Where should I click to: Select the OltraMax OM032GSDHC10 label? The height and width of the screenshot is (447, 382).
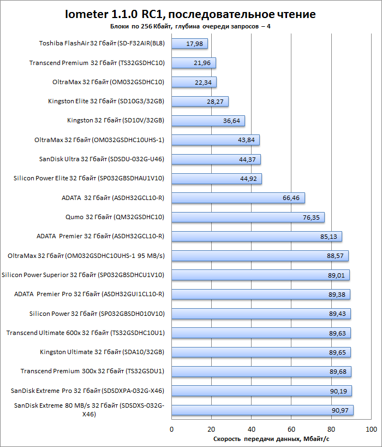(108, 82)
